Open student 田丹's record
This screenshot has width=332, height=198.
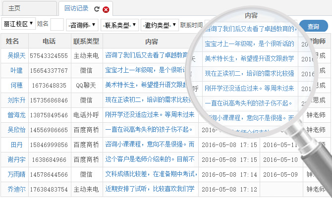click(x=16, y=145)
